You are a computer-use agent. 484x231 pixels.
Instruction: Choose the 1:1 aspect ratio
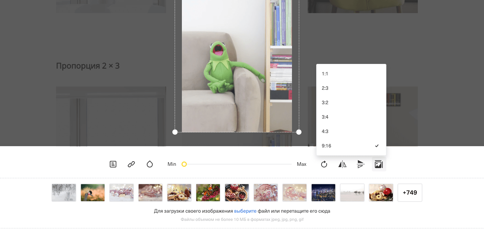coord(351,74)
